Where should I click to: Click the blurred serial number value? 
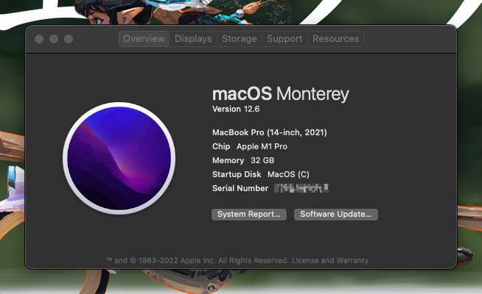301,188
